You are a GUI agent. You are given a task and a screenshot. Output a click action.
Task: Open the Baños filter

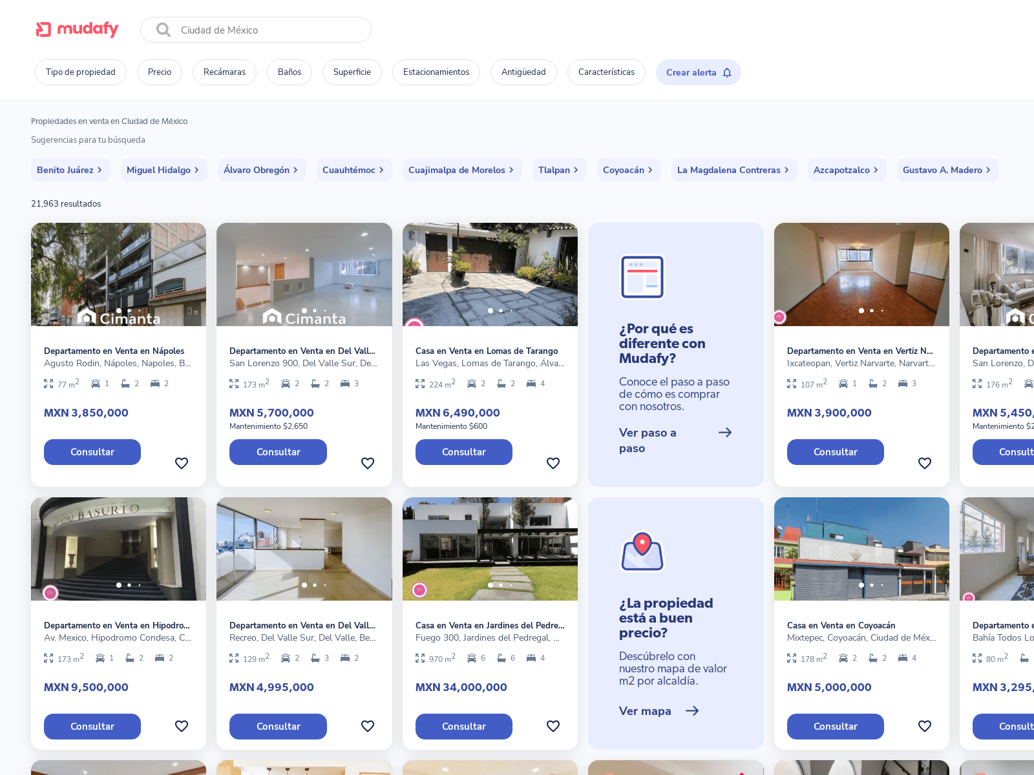point(290,72)
